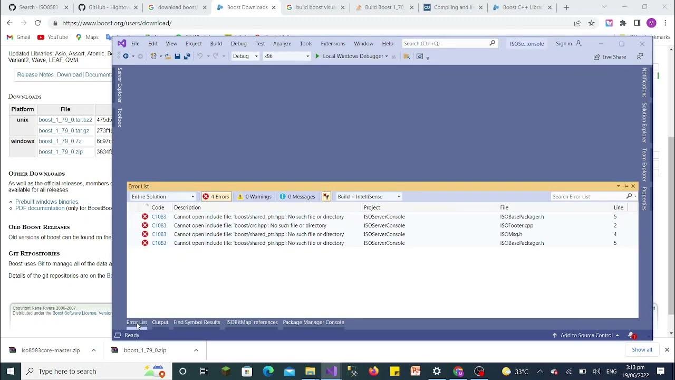
Task: Open the Extensions menu
Action: pos(333,43)
